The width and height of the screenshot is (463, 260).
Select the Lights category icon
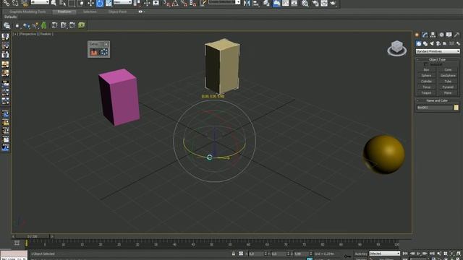point(432,43)
